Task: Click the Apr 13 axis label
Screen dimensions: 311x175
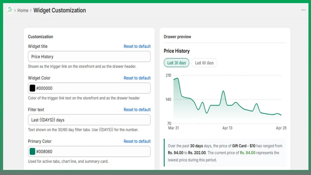Action: pyautogui.click(x=227, y=128)
